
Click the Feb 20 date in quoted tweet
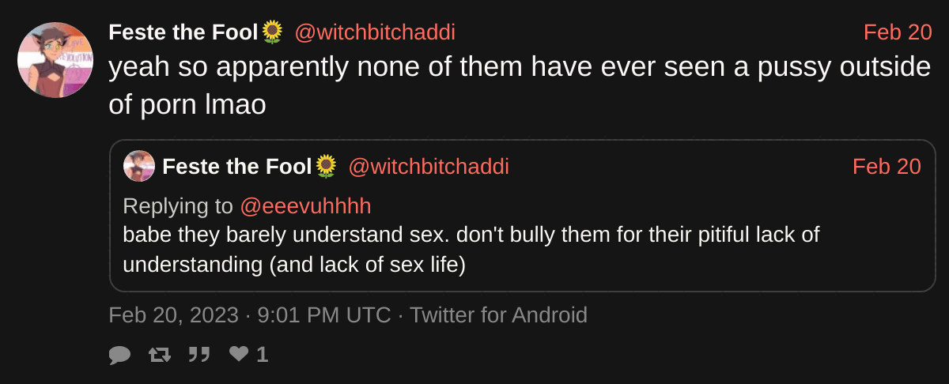887,167
